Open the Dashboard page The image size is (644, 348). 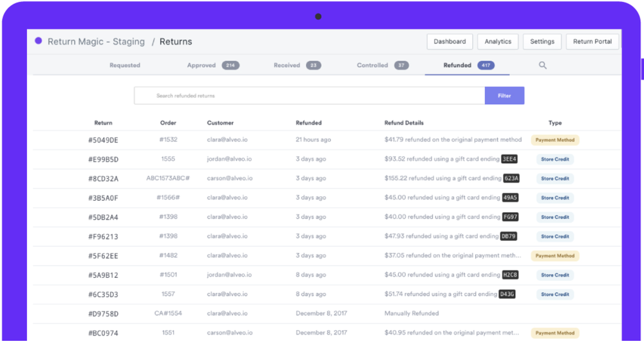coord(450,41)
